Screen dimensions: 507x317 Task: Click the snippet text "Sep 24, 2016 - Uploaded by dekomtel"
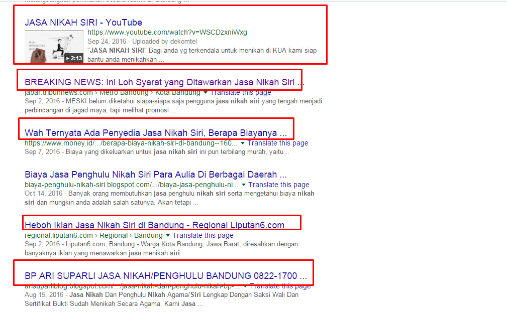pyautogui.click(x=142, y=41)
